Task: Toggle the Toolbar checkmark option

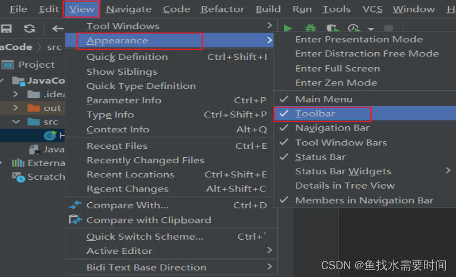Action: 365,113
